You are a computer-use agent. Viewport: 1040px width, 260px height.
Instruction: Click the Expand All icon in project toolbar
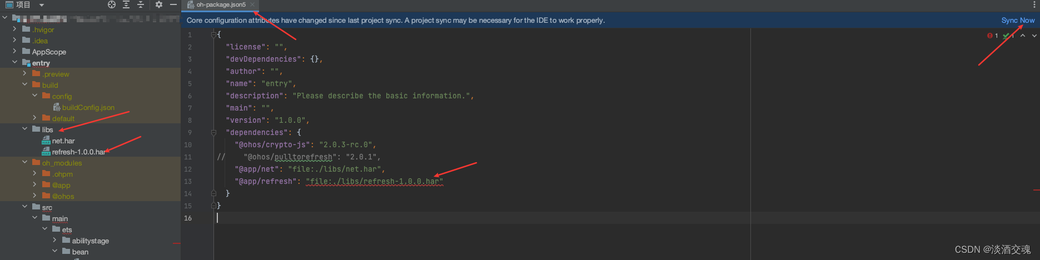126,4
